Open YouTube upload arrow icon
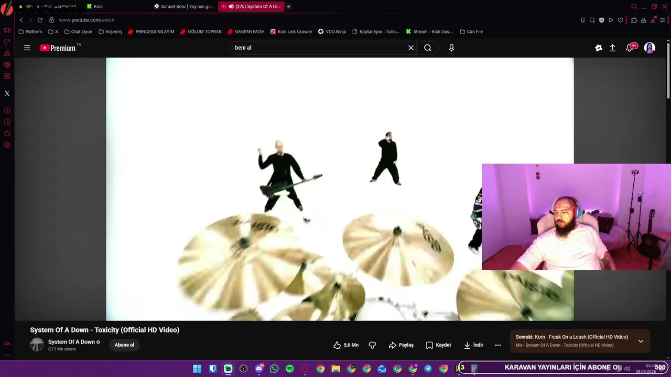This screenshot has width=671, height=377. [612, 48]
